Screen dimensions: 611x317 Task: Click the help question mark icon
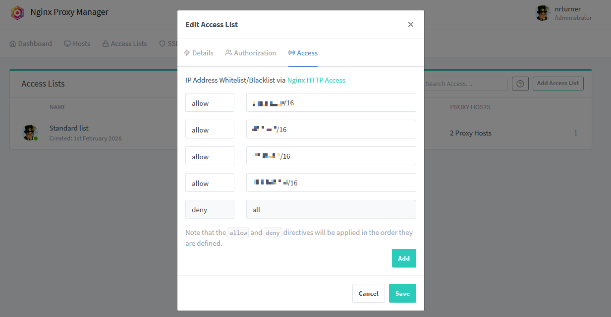click(520, 83)
